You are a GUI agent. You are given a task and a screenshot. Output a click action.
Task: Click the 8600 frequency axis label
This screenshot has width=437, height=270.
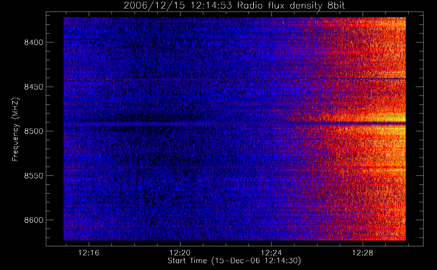(x=33, y=220)
